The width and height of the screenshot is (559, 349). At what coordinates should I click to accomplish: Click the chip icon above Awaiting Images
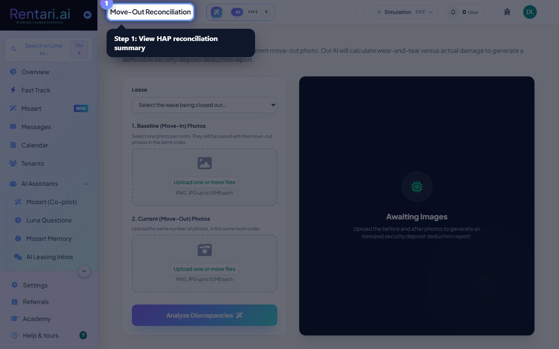417,187
